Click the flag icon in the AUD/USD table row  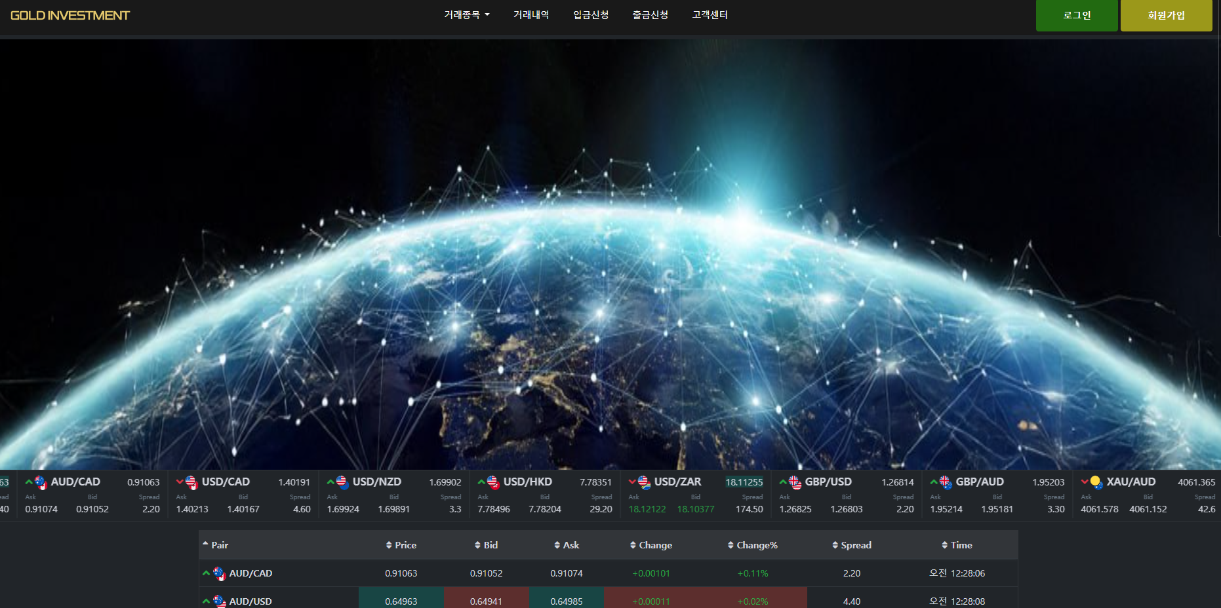(x=220, y=601)
